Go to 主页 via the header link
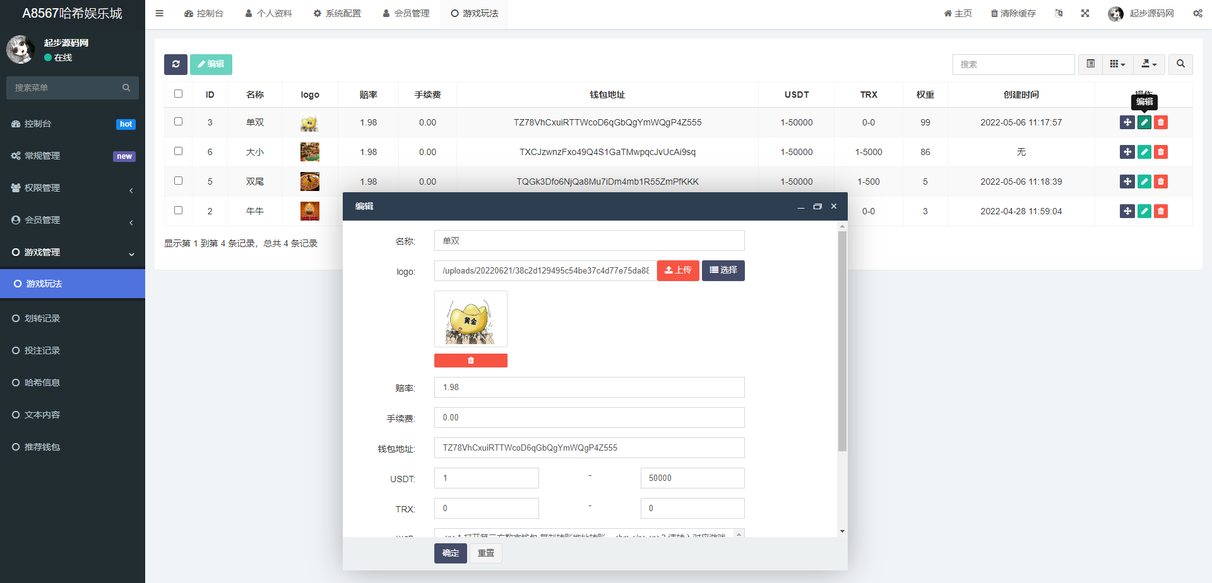1212x583 pixels. coord(958,13)
